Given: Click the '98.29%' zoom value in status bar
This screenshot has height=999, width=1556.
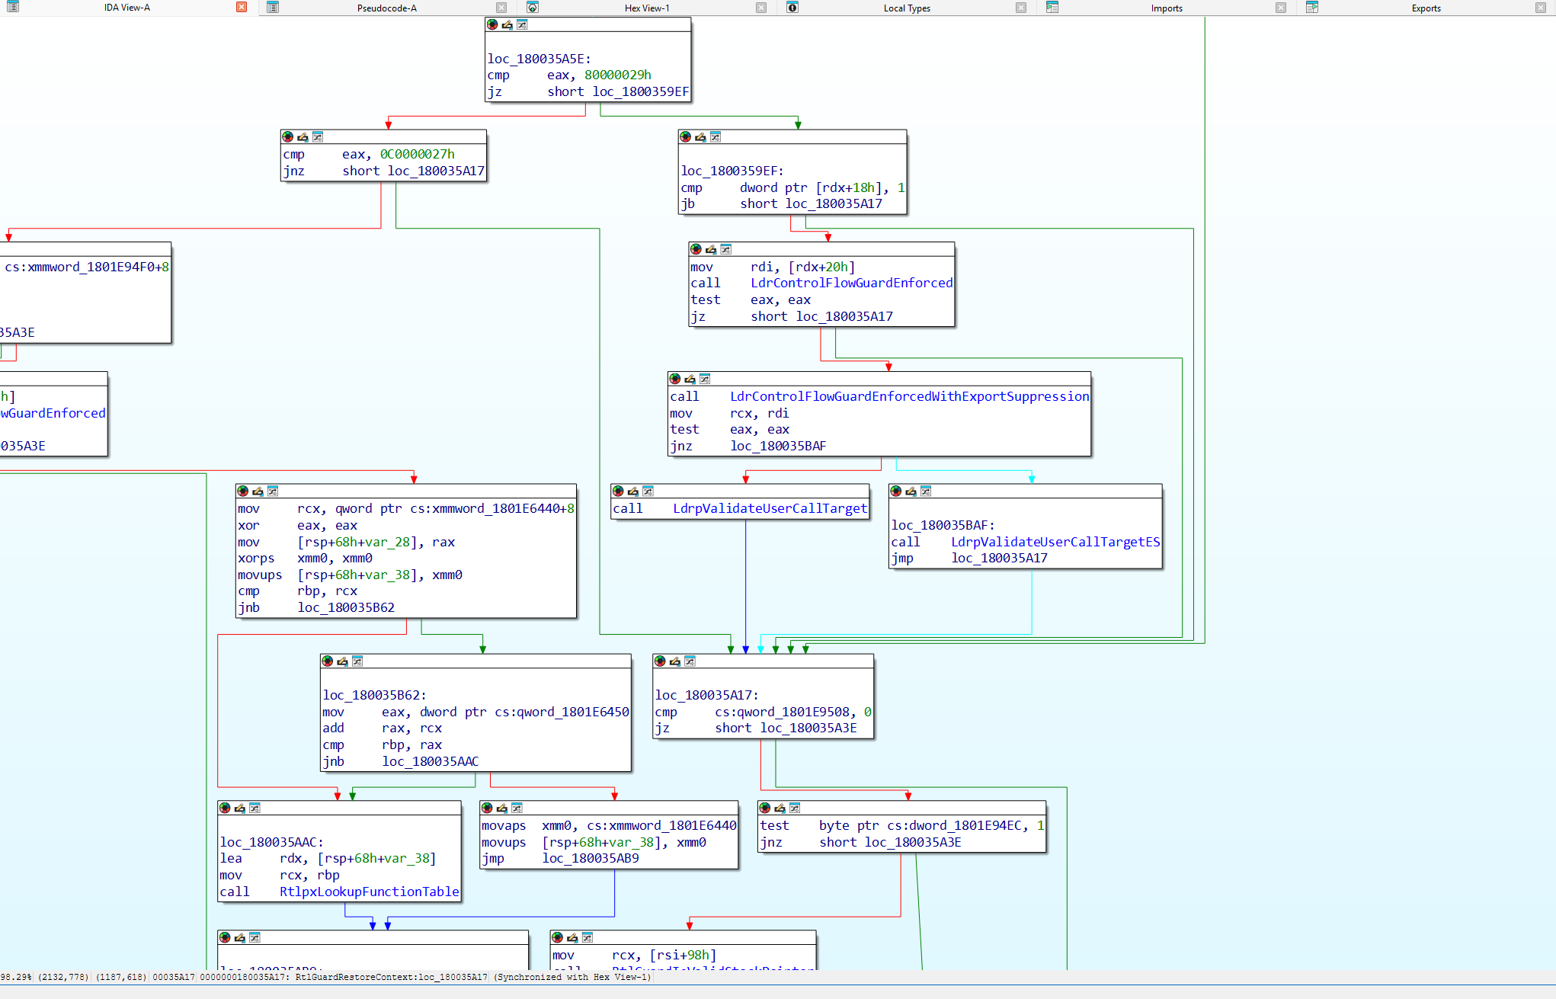Looking at the screenshot, I should point(16,977).
